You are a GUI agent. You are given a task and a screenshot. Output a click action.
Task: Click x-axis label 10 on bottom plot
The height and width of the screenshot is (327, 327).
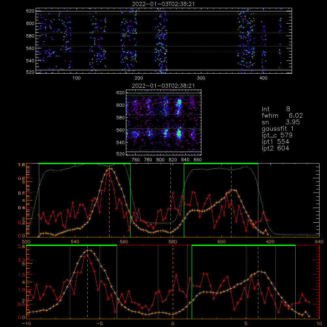coord(319,323)
